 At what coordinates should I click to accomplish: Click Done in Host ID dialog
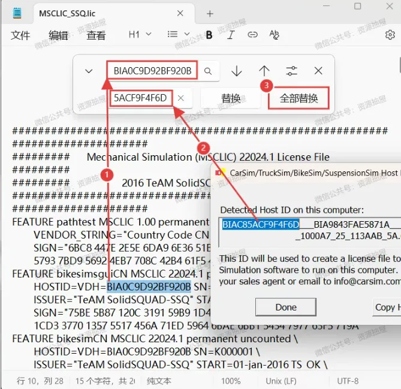[x=286, y=307]
